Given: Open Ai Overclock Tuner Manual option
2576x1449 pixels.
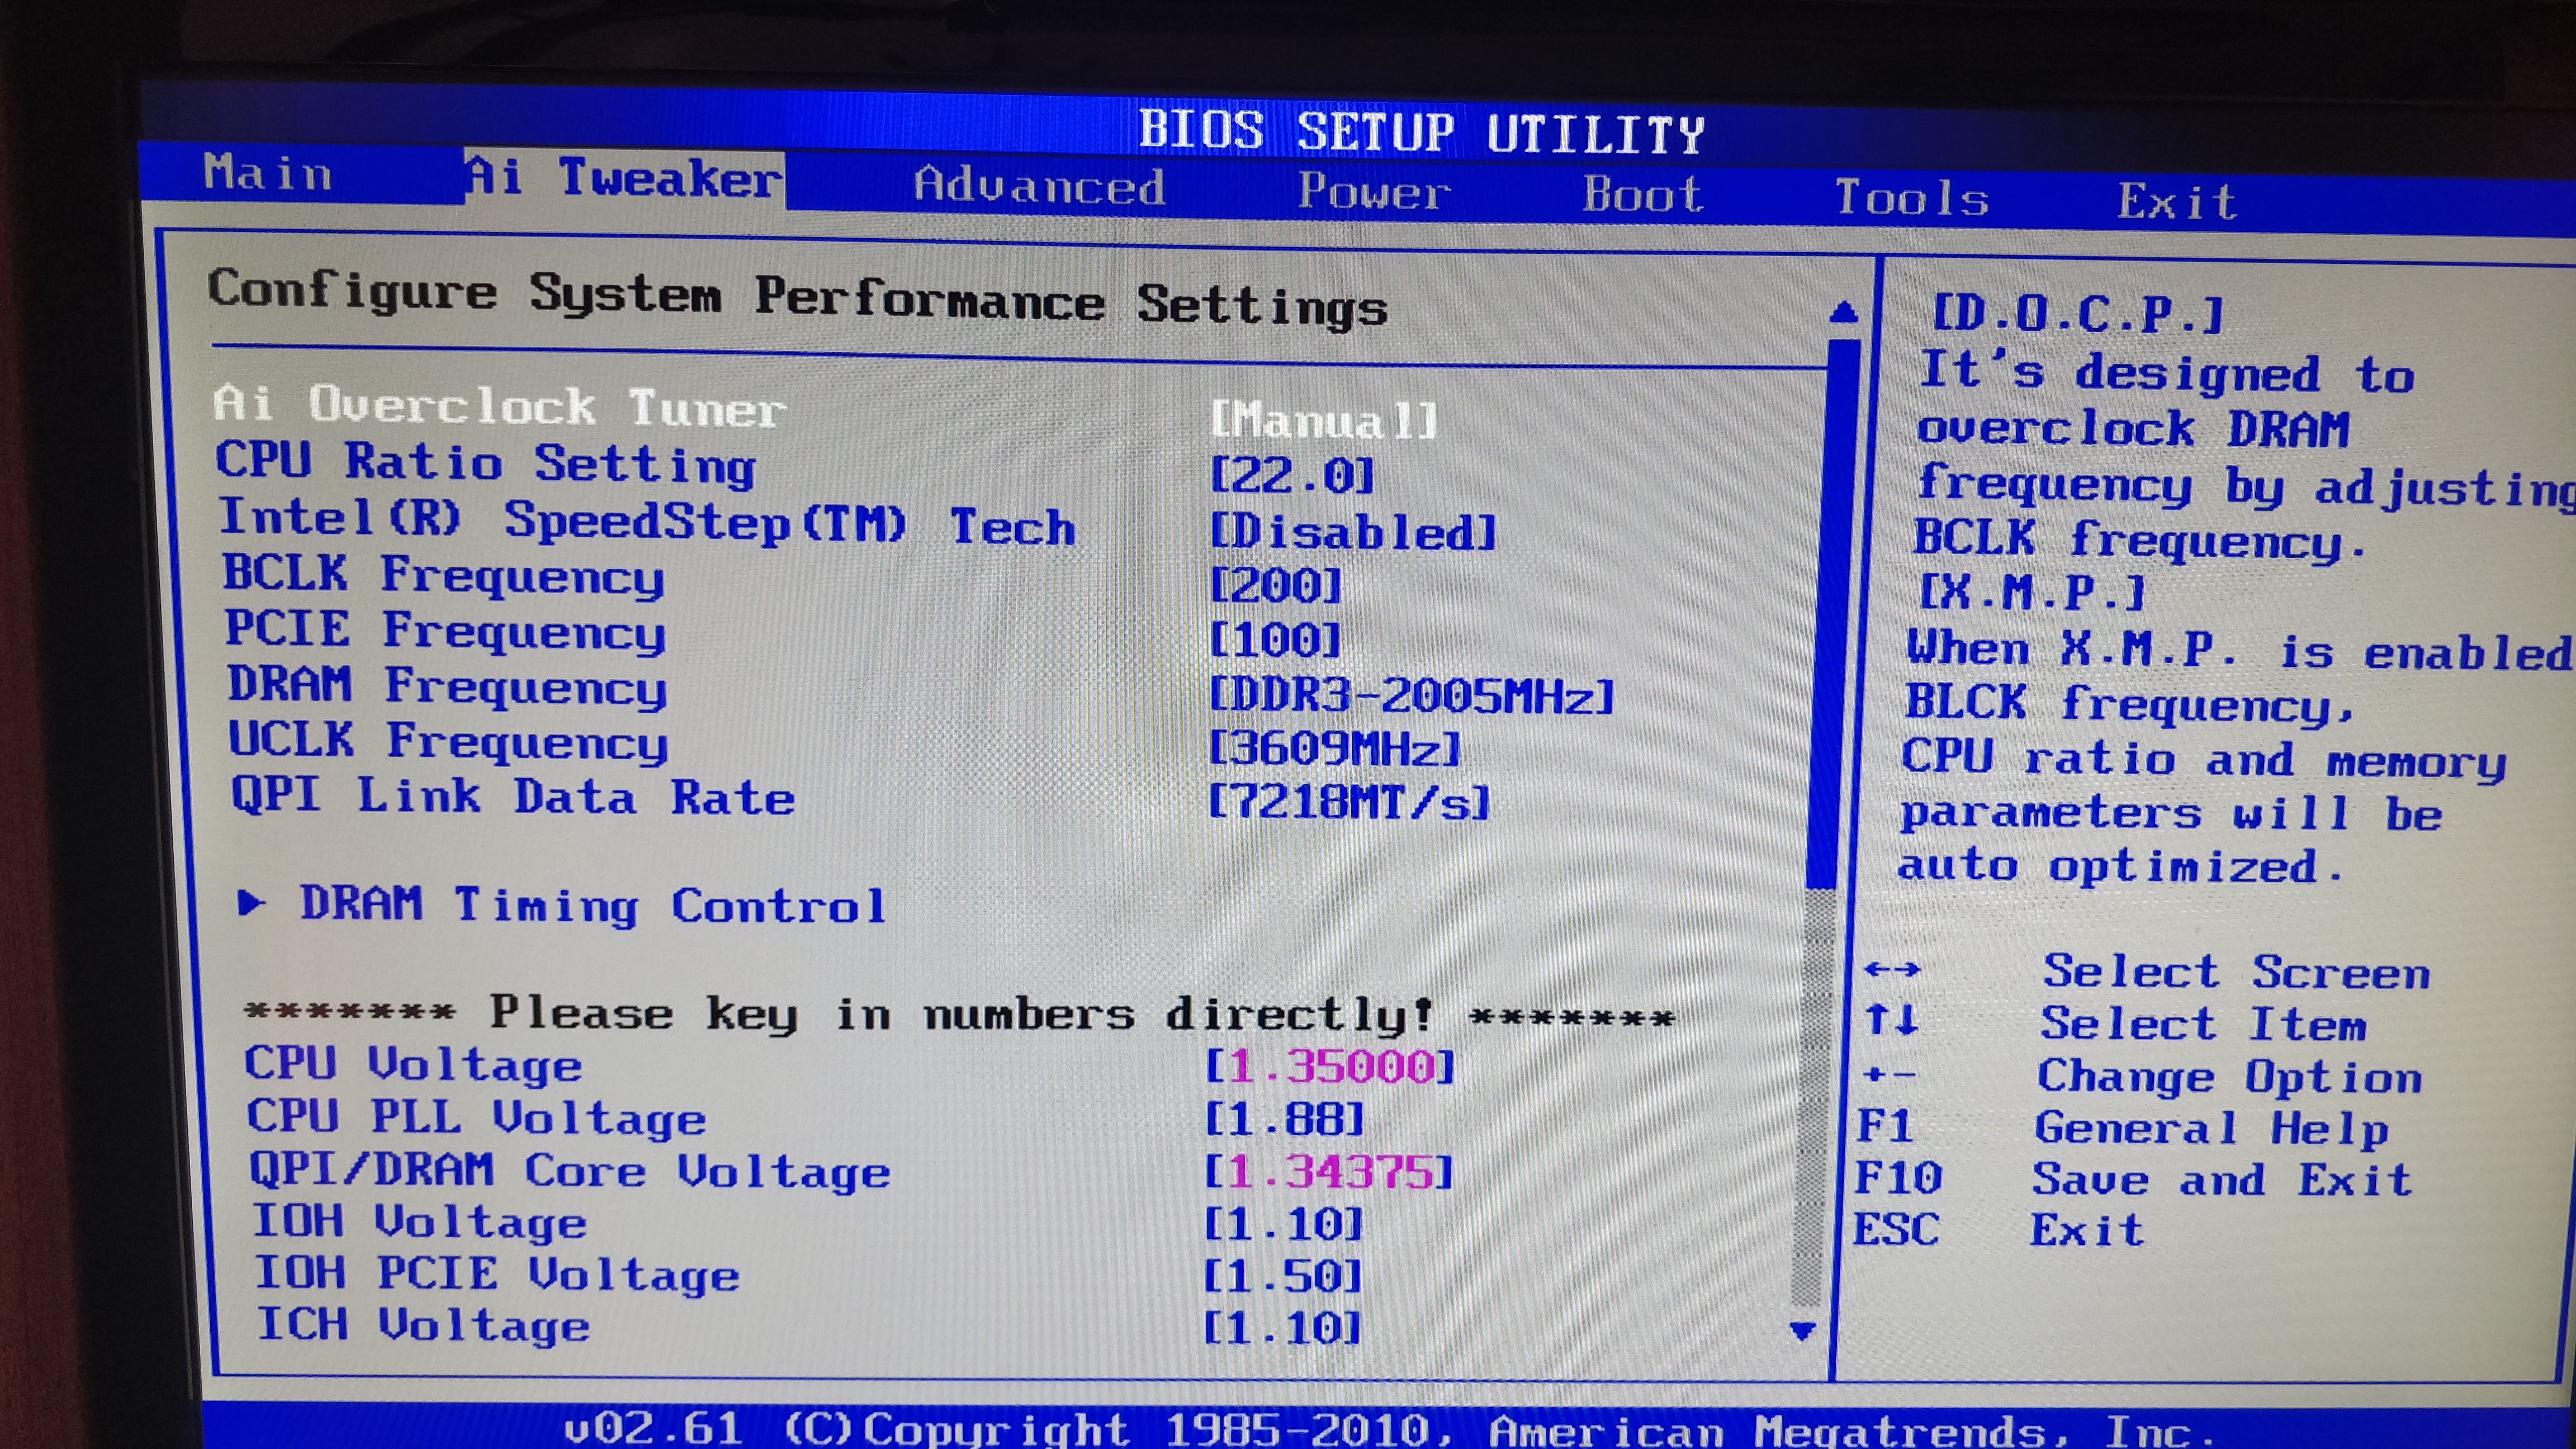Looking at the screenshot, I should [x=1324, y=419].
